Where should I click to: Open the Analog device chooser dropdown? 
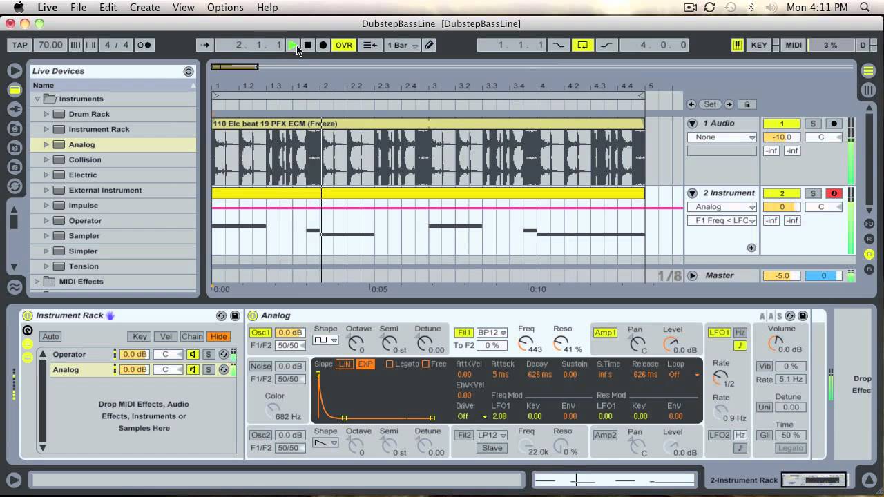[722, 206]
